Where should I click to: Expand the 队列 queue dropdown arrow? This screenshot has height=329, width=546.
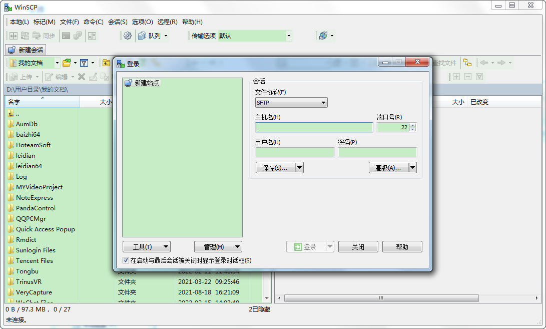[166, 36]
